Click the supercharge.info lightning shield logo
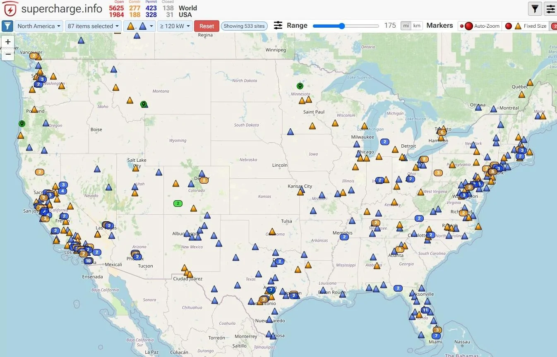 (x=10, y=9)
